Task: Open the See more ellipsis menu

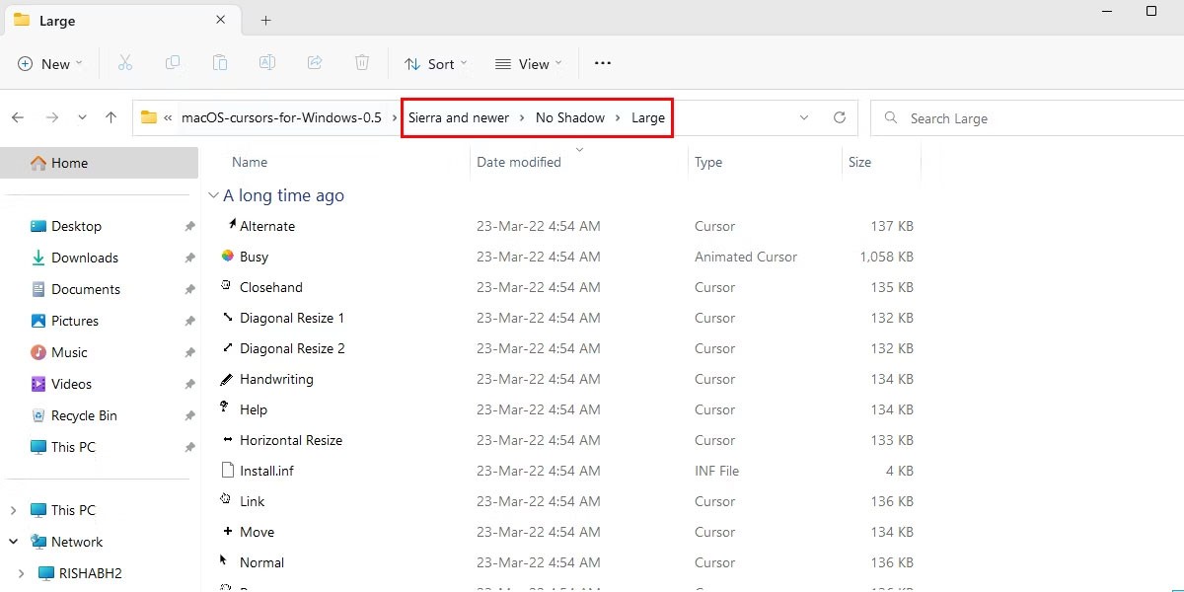Action: [603, 64]
